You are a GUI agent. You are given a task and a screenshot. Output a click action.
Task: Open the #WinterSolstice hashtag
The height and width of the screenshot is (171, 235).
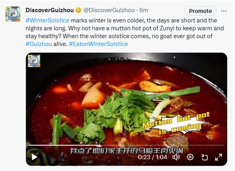click(x=48, y=20)
